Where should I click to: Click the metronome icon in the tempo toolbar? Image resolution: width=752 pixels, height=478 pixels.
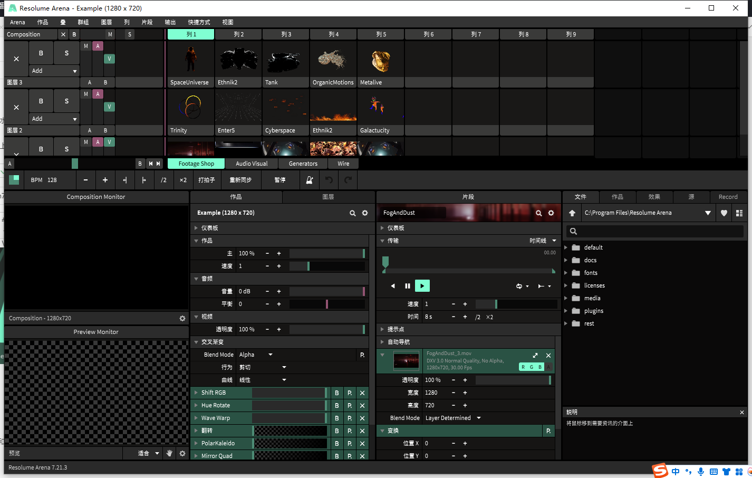310,180
